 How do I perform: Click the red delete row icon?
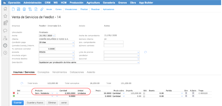pyautogui.click(x=14, y=93)
